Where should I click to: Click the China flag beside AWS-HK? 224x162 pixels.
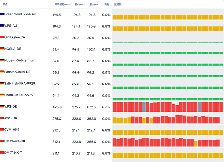(x=2, y=118)
